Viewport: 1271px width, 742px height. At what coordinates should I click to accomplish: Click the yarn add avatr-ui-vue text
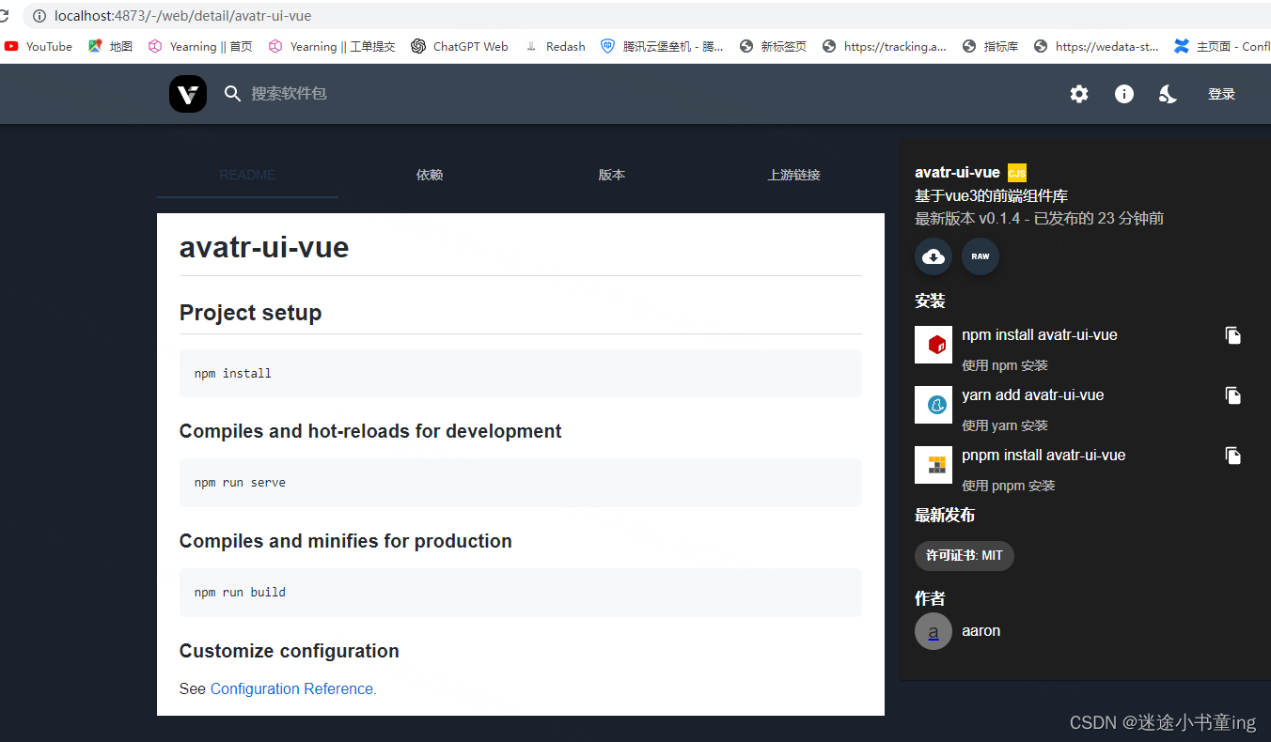(x=1033, y=395)
